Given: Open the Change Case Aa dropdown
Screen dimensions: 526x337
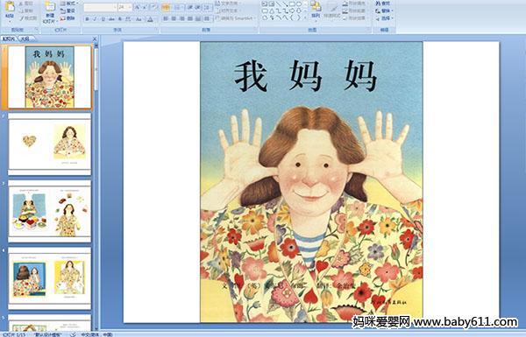Looking at the screenshot, I should click(x=139, y=19).
